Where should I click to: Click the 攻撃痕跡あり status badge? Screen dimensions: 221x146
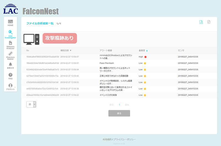click(60, 38)
